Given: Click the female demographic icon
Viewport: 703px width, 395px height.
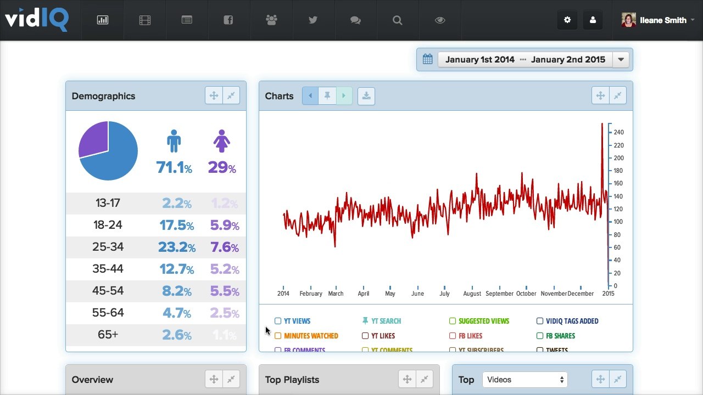Looking at the screenshot, I should point(221,141).
